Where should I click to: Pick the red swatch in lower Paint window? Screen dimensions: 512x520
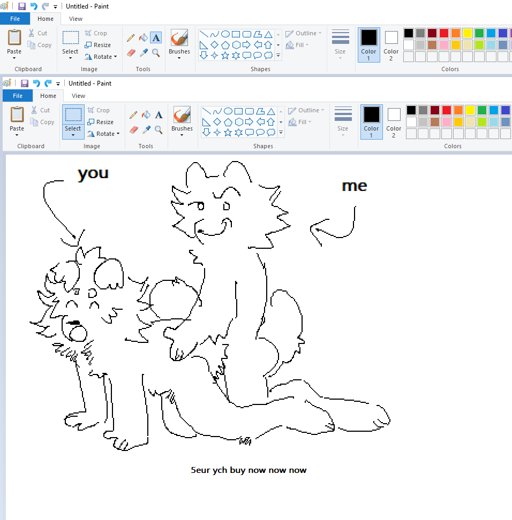coord(447,110)
